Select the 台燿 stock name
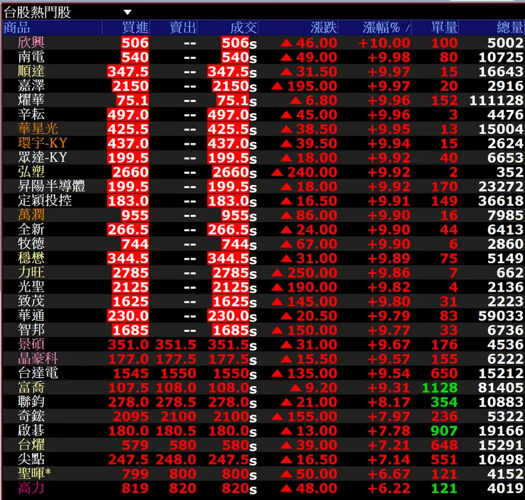This screenshot has width=525, height=500. click(x=31, y=445)
